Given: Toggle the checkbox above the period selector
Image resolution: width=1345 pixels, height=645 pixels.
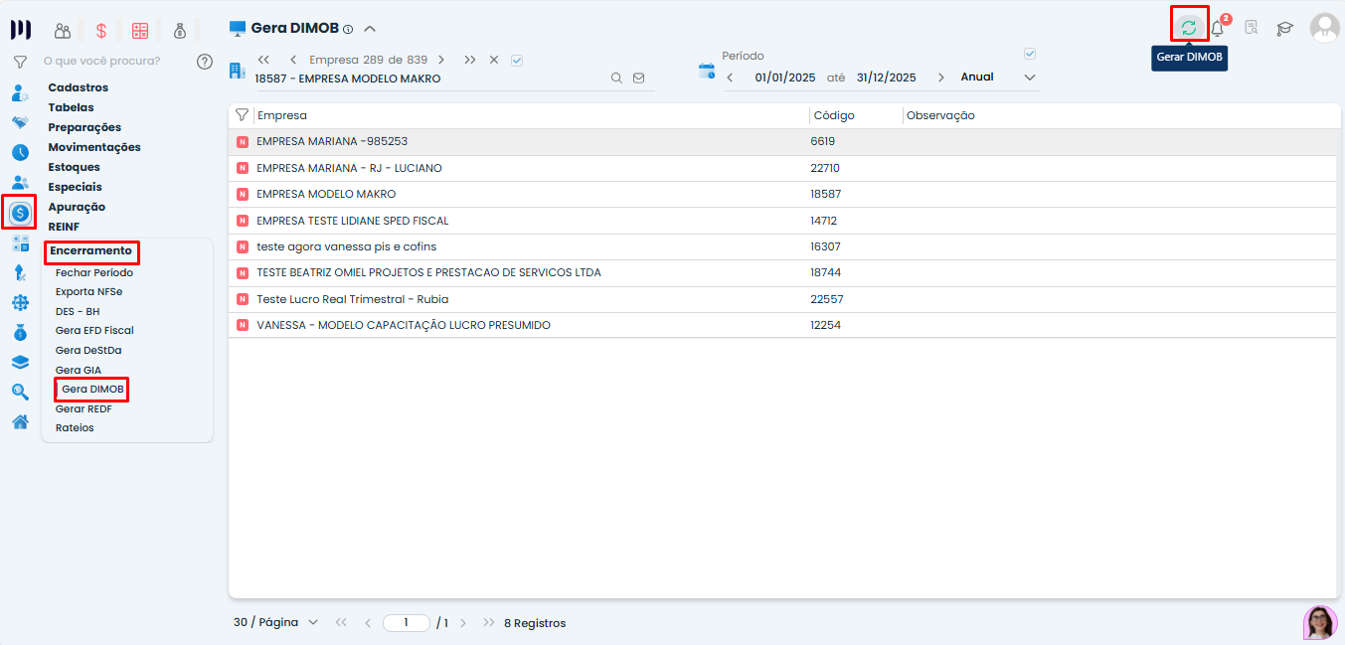Looking at the screenshot, I should click(1030, 54).
